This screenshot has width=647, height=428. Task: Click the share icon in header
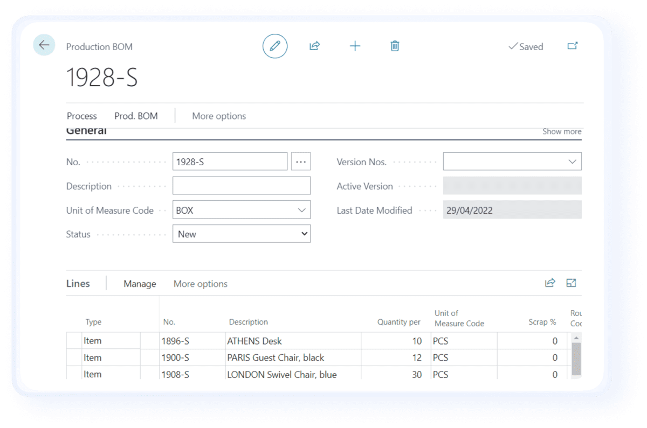tap(315, 46)
